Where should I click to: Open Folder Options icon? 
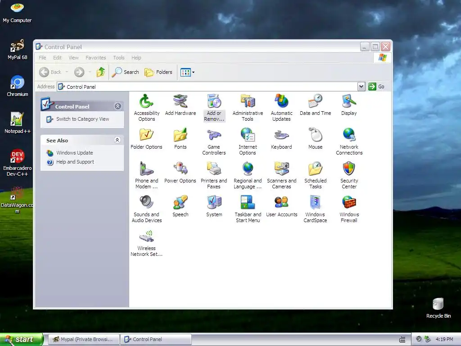point(146,139)
